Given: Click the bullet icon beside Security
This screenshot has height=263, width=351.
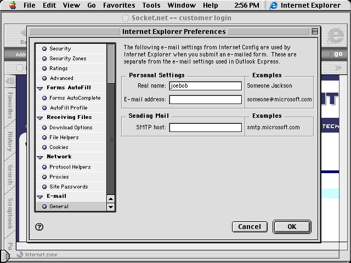Looking at the screenshot, I should 44,49.
